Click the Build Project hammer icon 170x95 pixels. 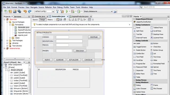click(x=57, y=11)
